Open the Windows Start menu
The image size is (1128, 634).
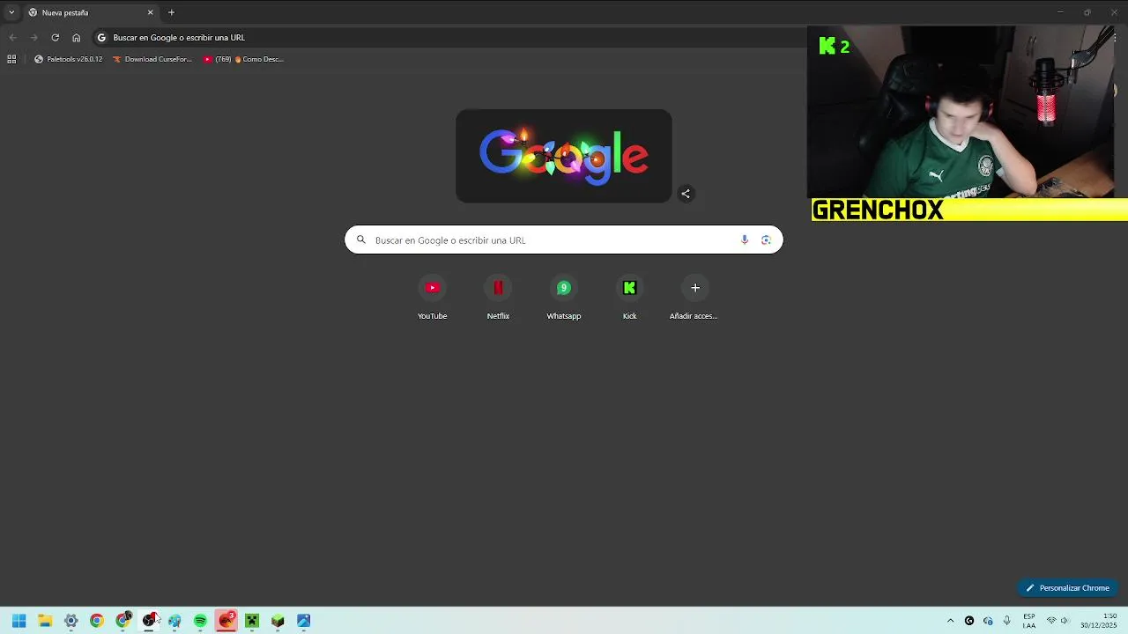tap(19, 621)
